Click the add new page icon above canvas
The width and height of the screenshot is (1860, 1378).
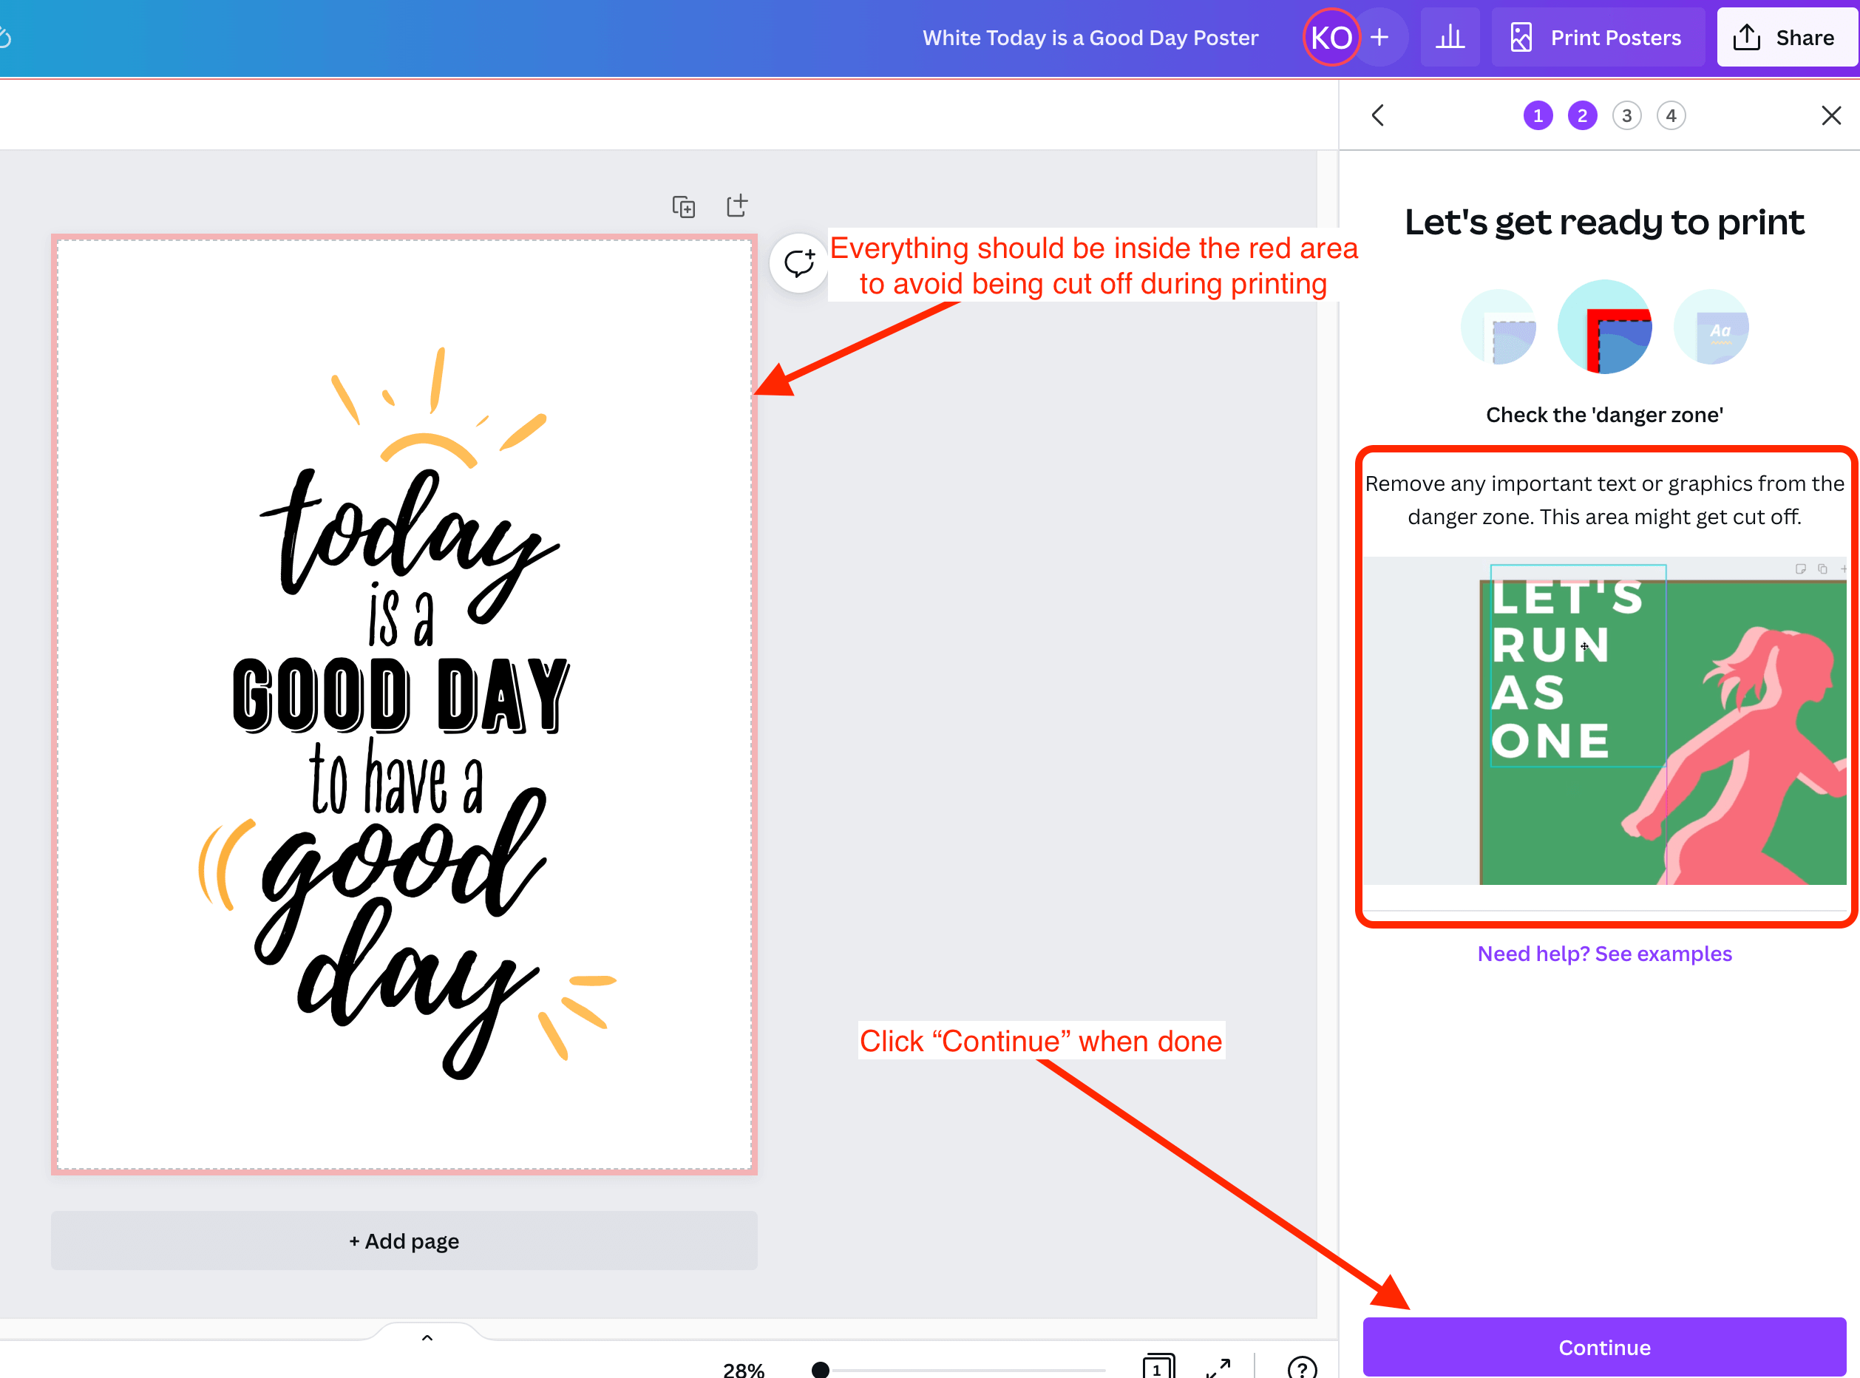click(736, 206)
